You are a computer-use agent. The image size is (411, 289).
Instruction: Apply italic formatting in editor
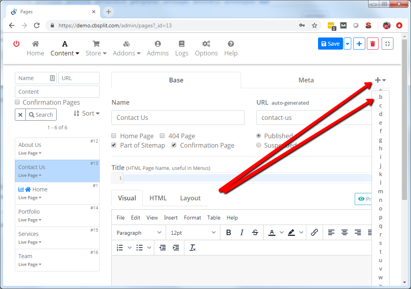[242, 233]
